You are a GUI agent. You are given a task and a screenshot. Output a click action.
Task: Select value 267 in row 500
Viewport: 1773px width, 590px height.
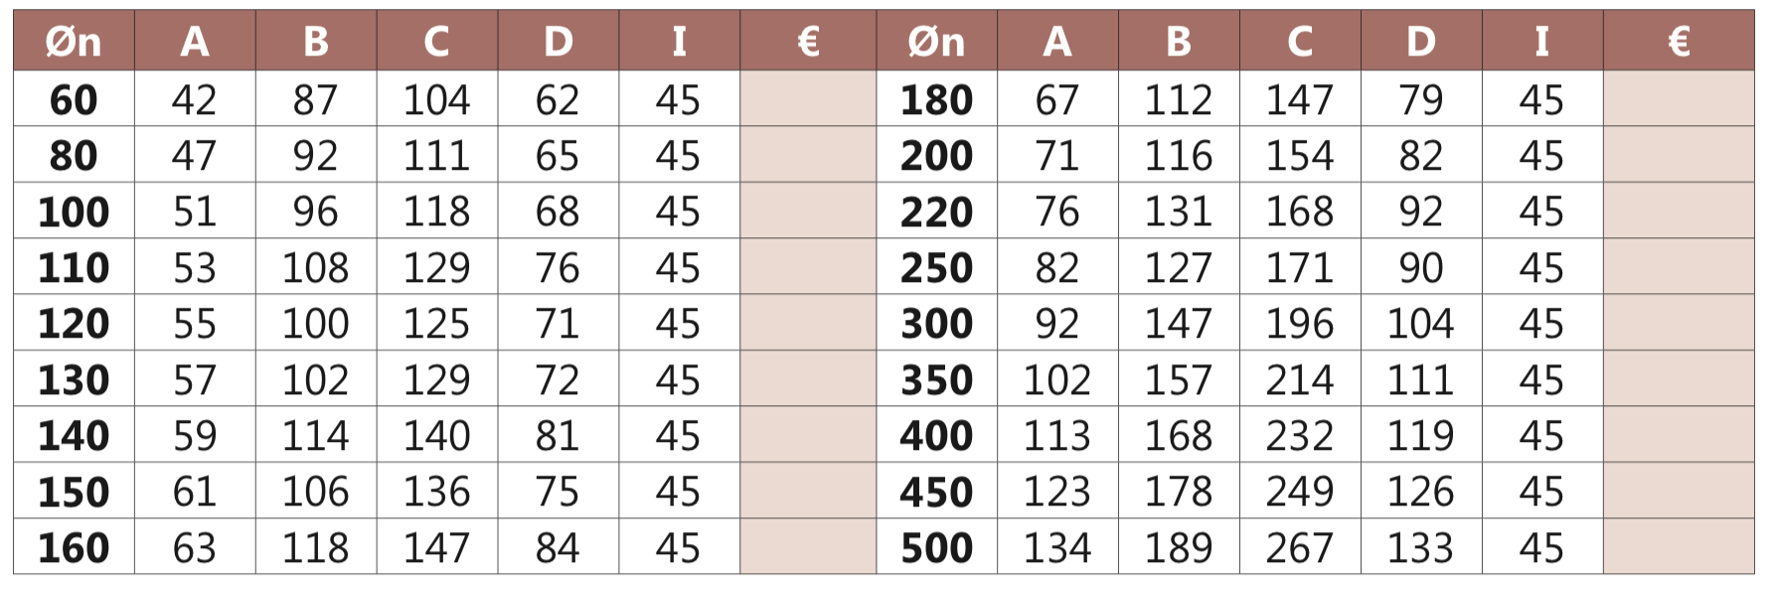1300,547
